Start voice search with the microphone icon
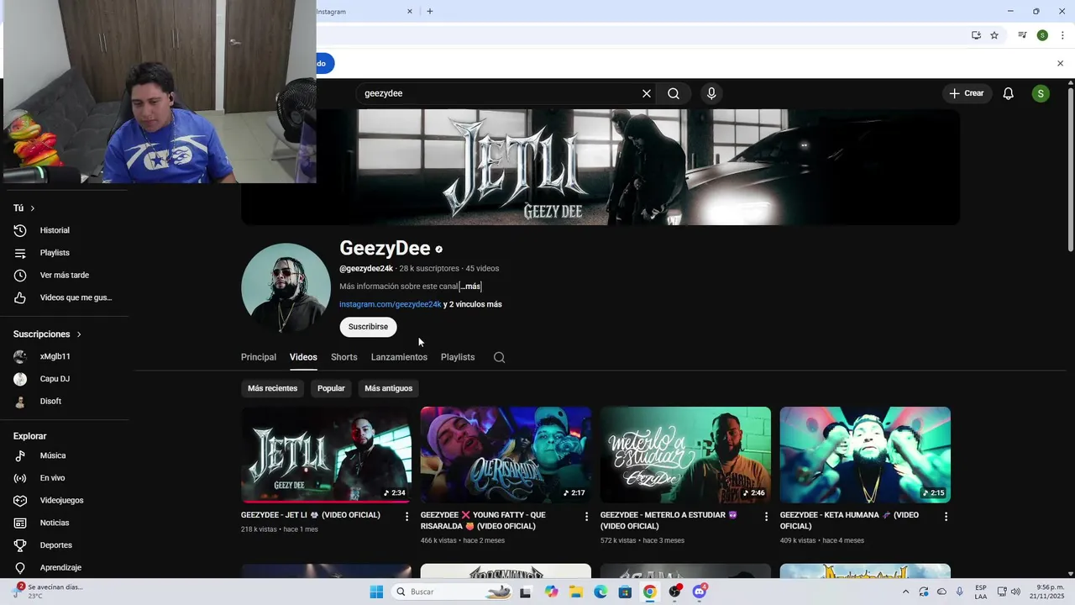This screenshot has height=605, width=1075. [711, 93]
